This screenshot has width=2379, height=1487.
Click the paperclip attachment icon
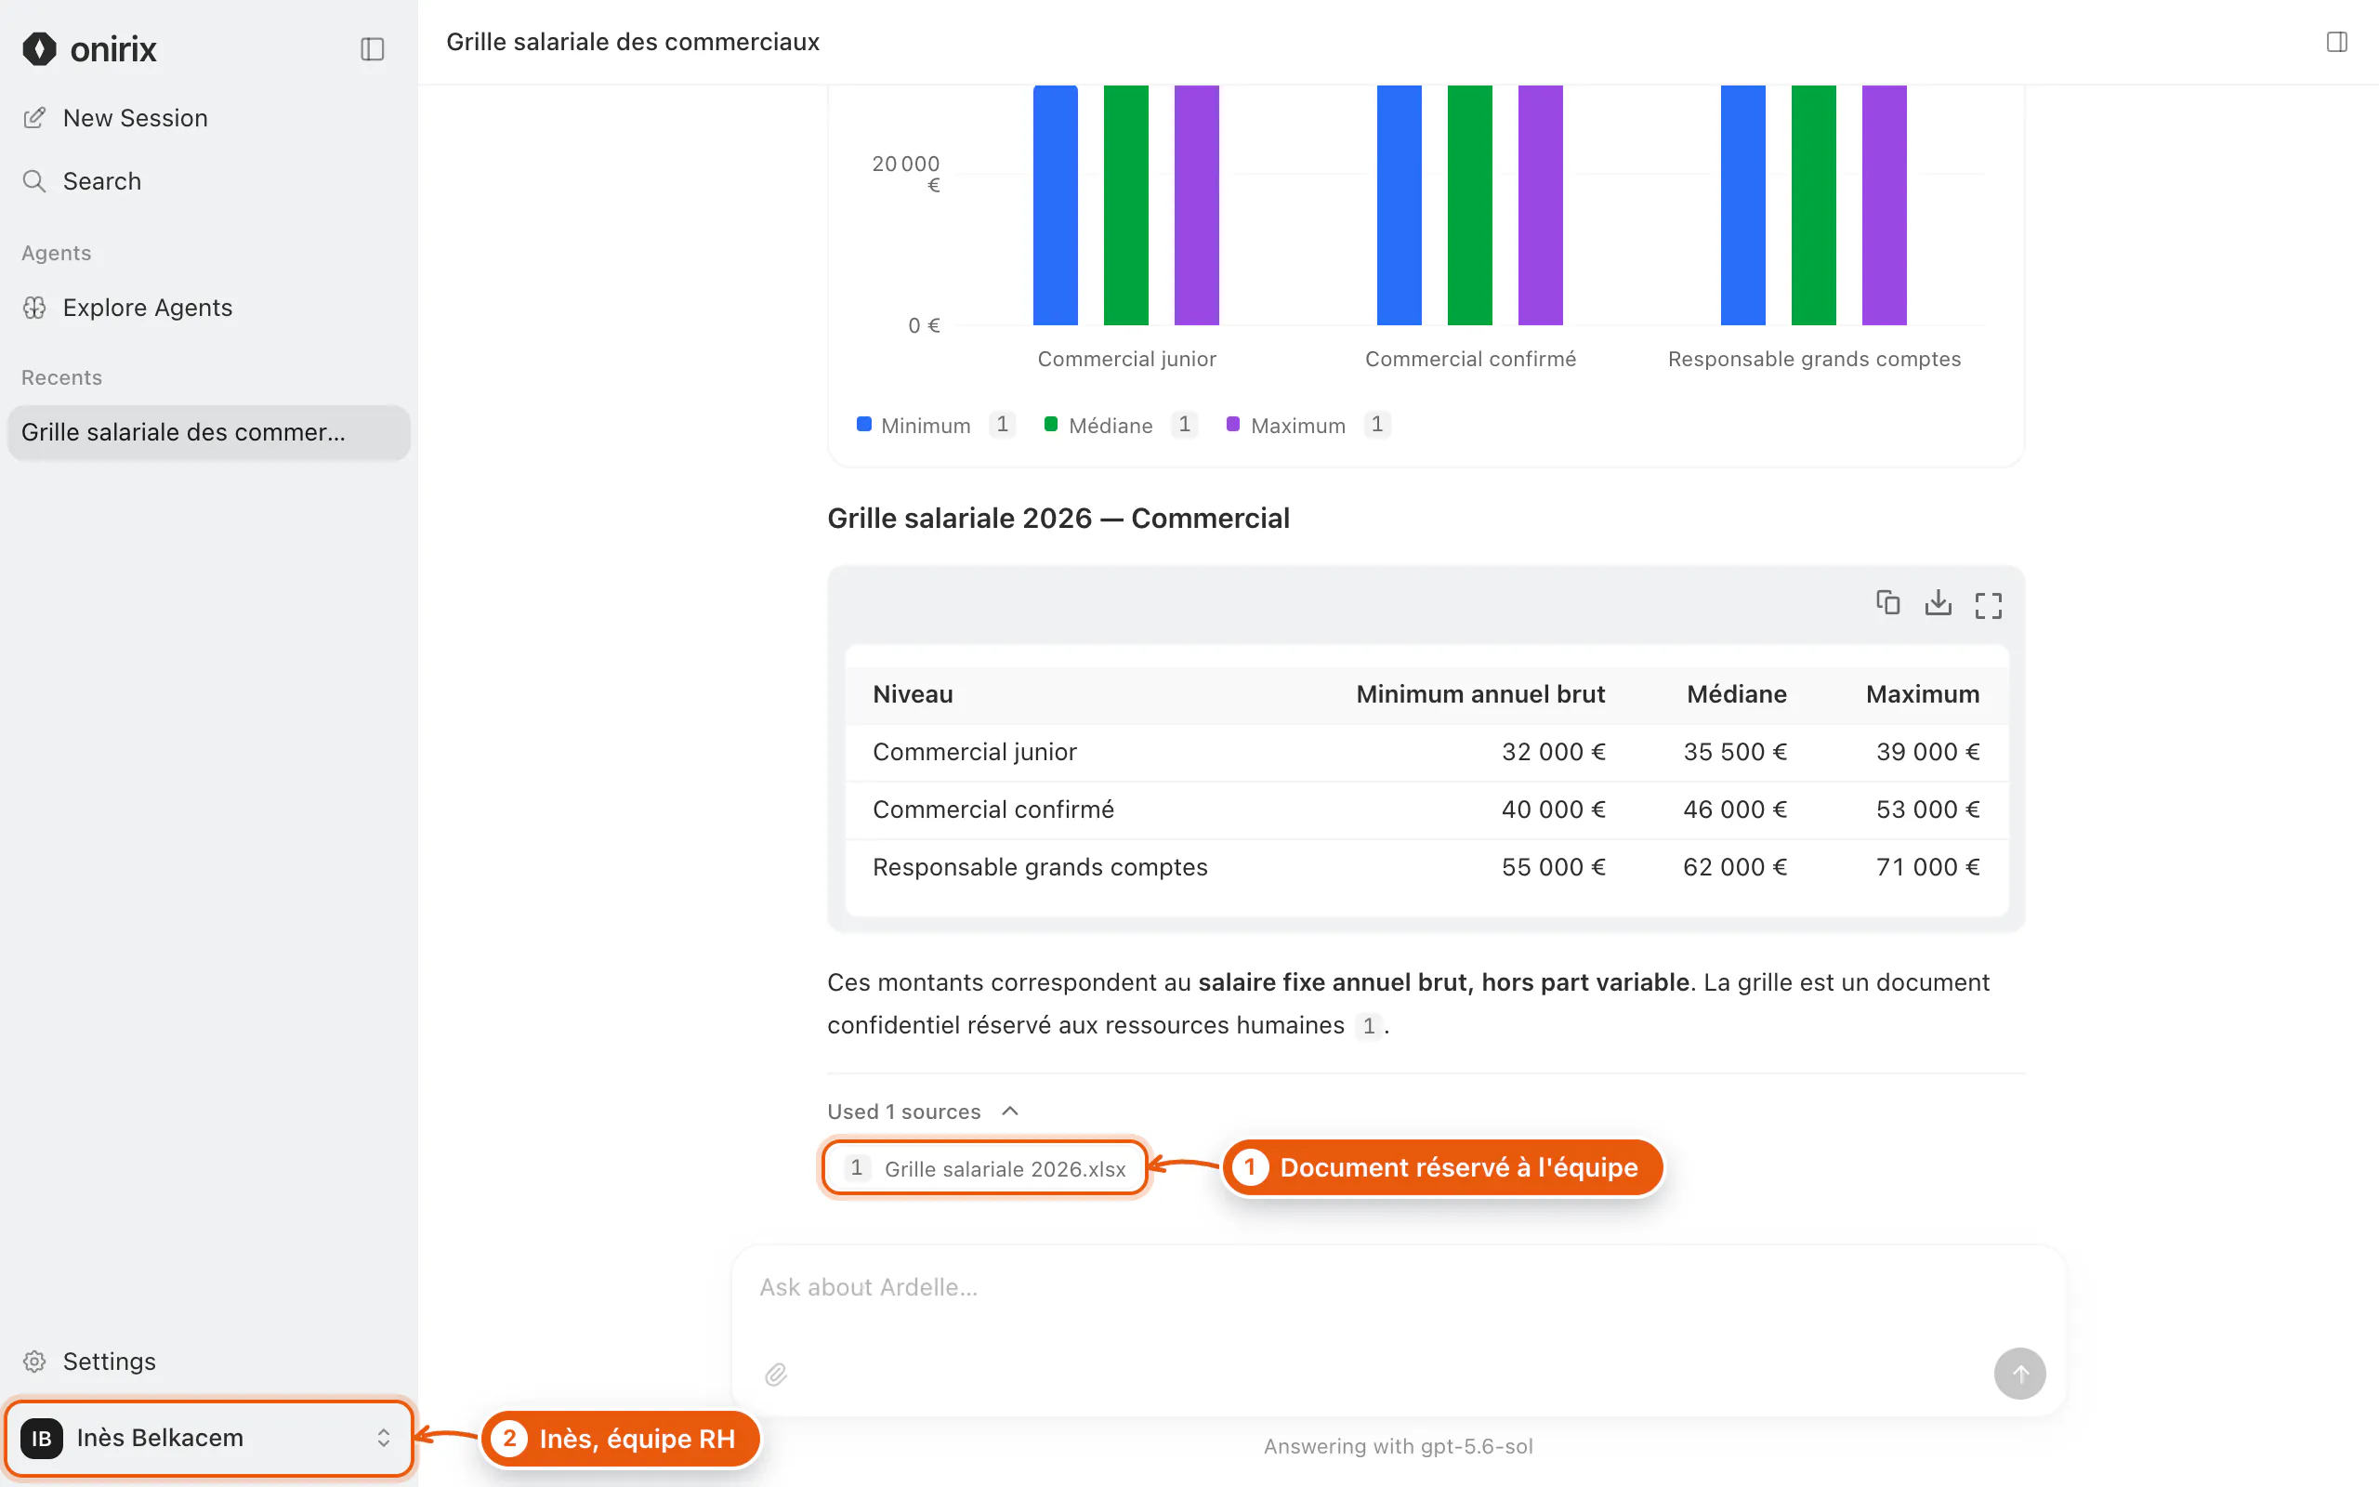(776, 1374)
